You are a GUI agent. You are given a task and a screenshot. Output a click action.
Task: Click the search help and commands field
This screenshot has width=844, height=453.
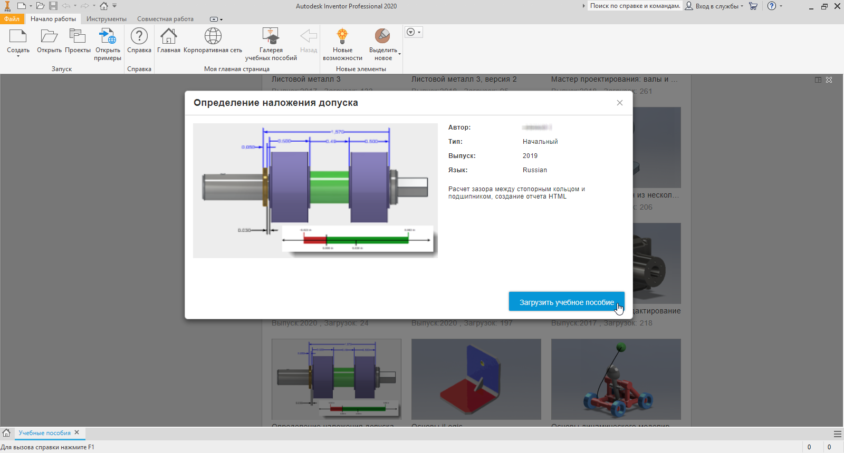[635, 6]
